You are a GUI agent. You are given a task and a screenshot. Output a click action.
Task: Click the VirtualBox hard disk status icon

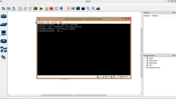tap(98, 77)
